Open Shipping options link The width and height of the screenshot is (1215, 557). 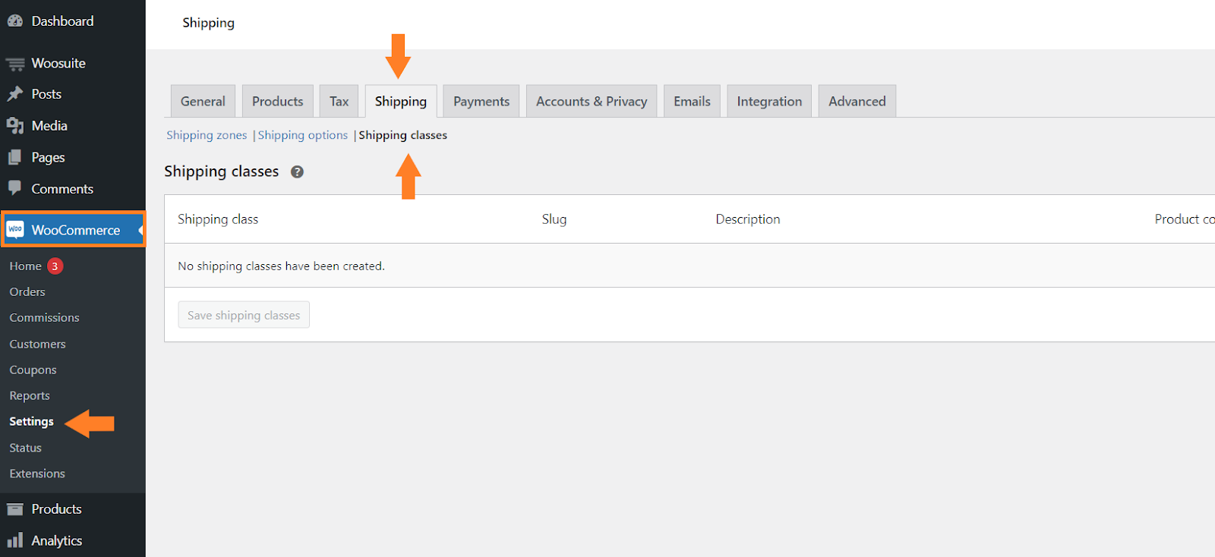(x=303, y=135)
